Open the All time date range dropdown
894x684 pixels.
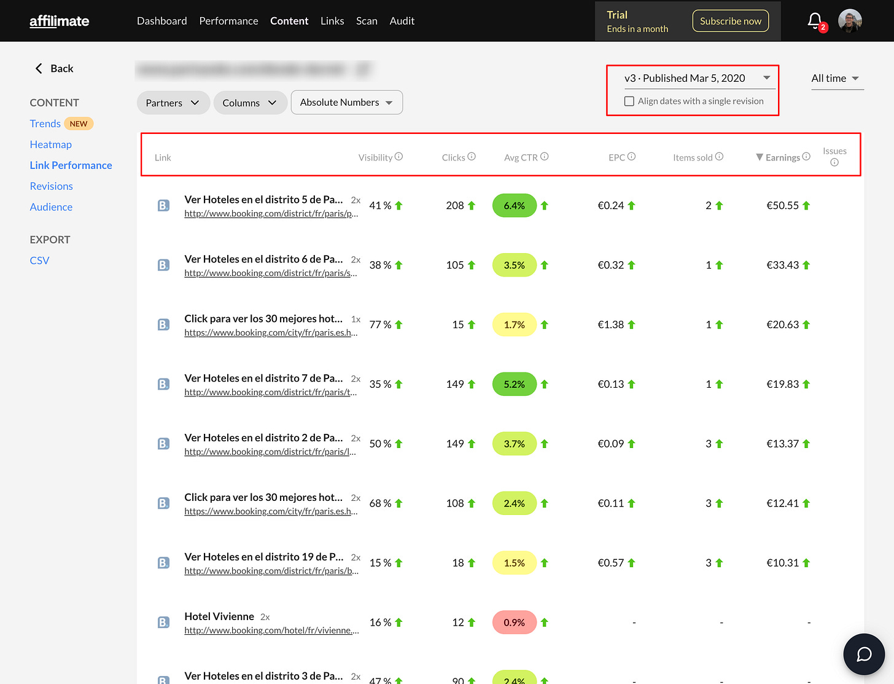pos(836,78)
